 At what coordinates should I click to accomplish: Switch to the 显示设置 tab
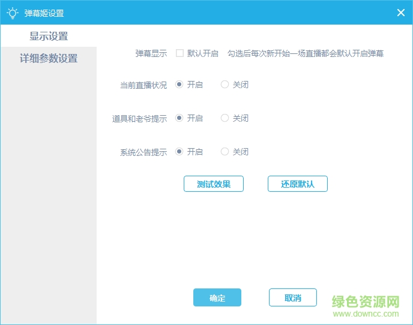pos(49,36)
